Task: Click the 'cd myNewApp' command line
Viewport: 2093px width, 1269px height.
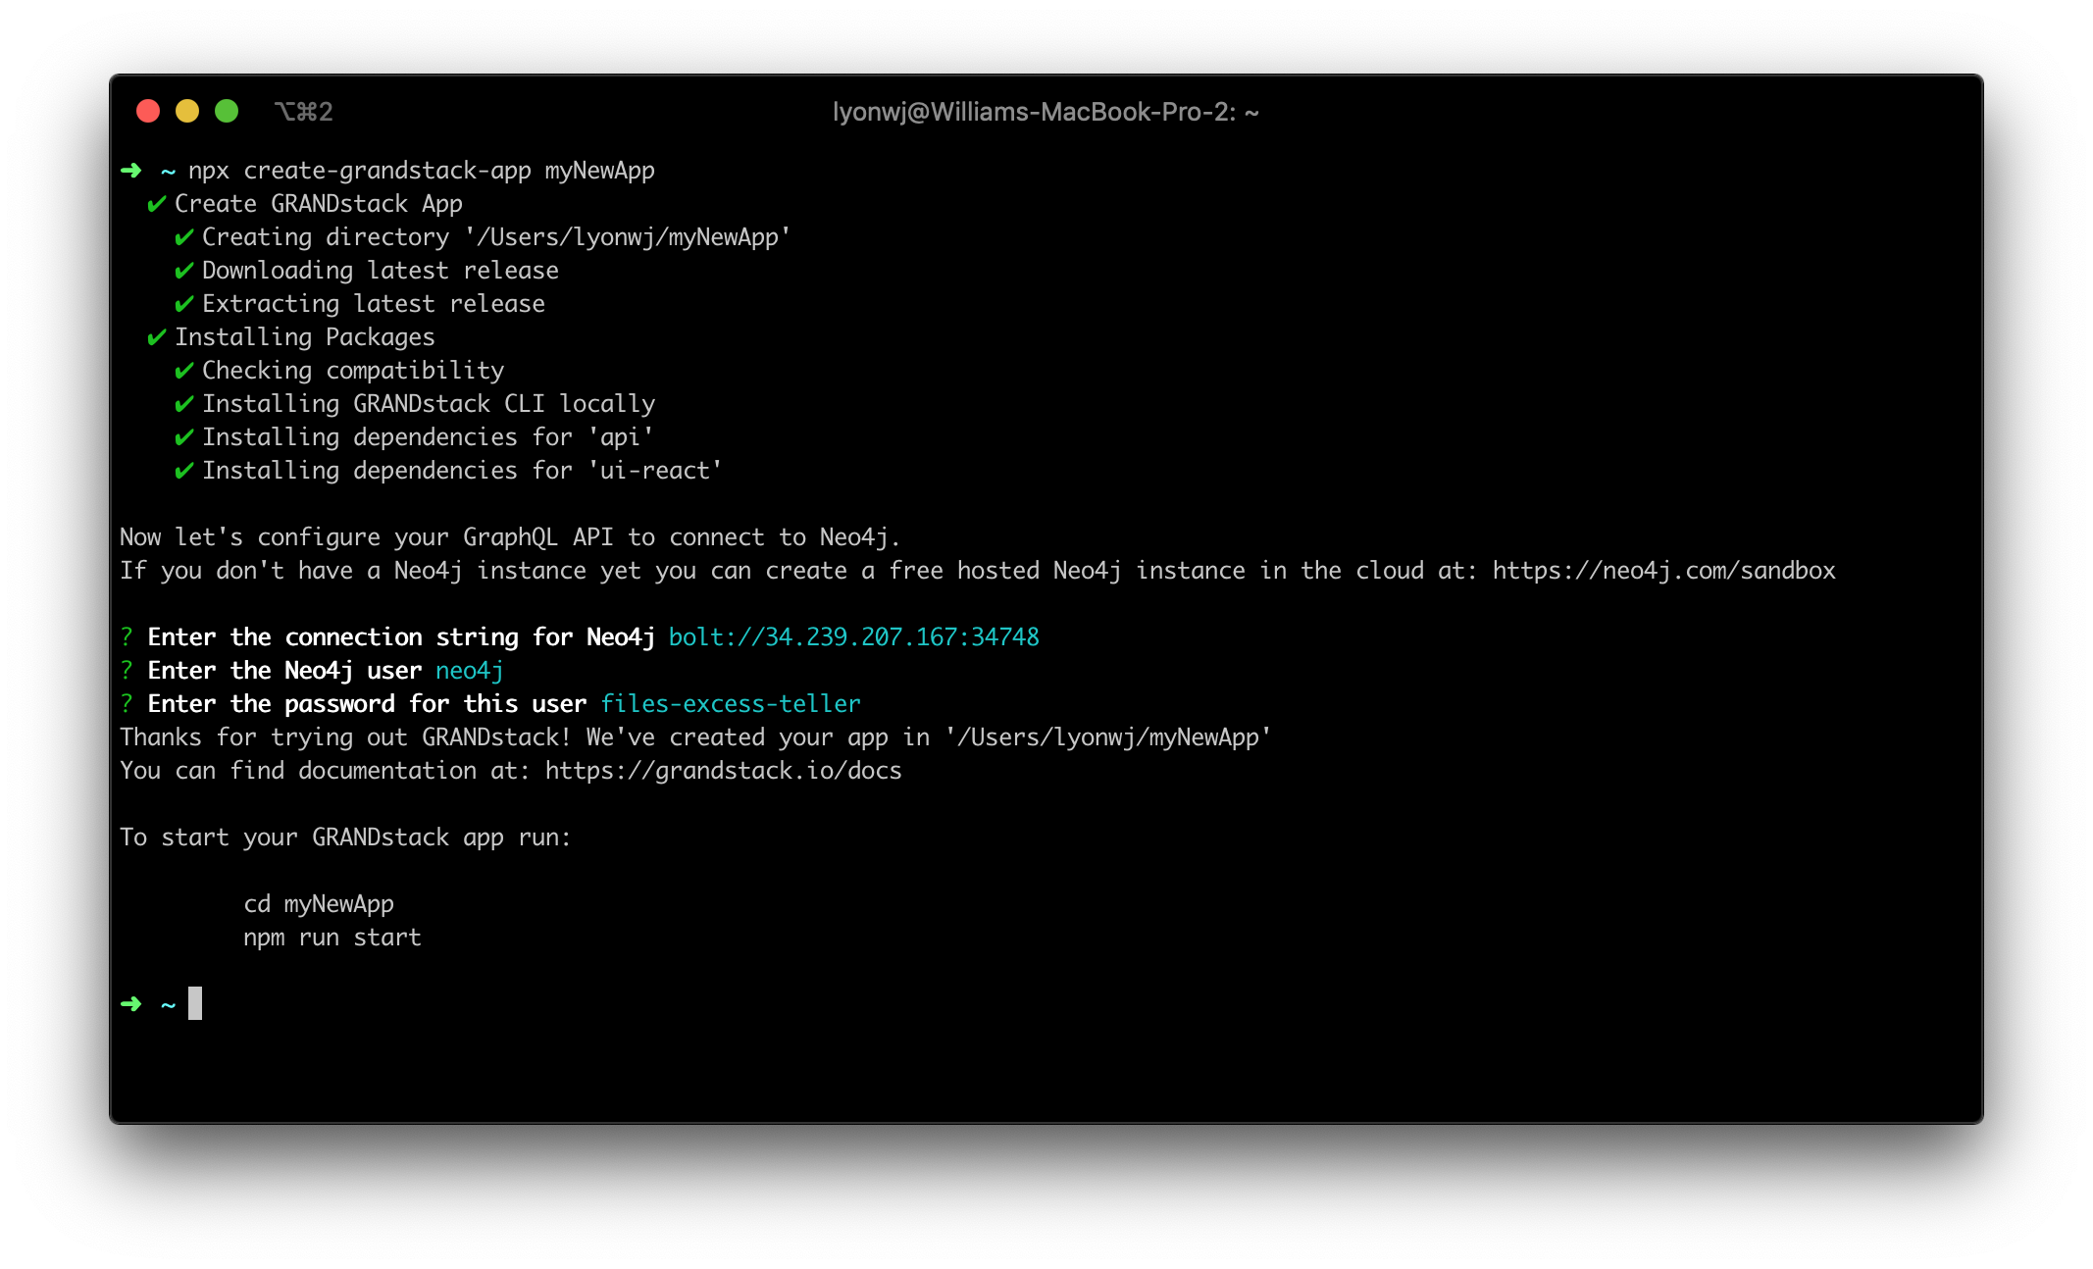Action: tap(319, 904)
